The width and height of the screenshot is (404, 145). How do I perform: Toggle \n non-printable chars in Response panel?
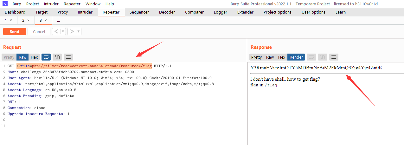pyautogui.click(x=323, y=57)
